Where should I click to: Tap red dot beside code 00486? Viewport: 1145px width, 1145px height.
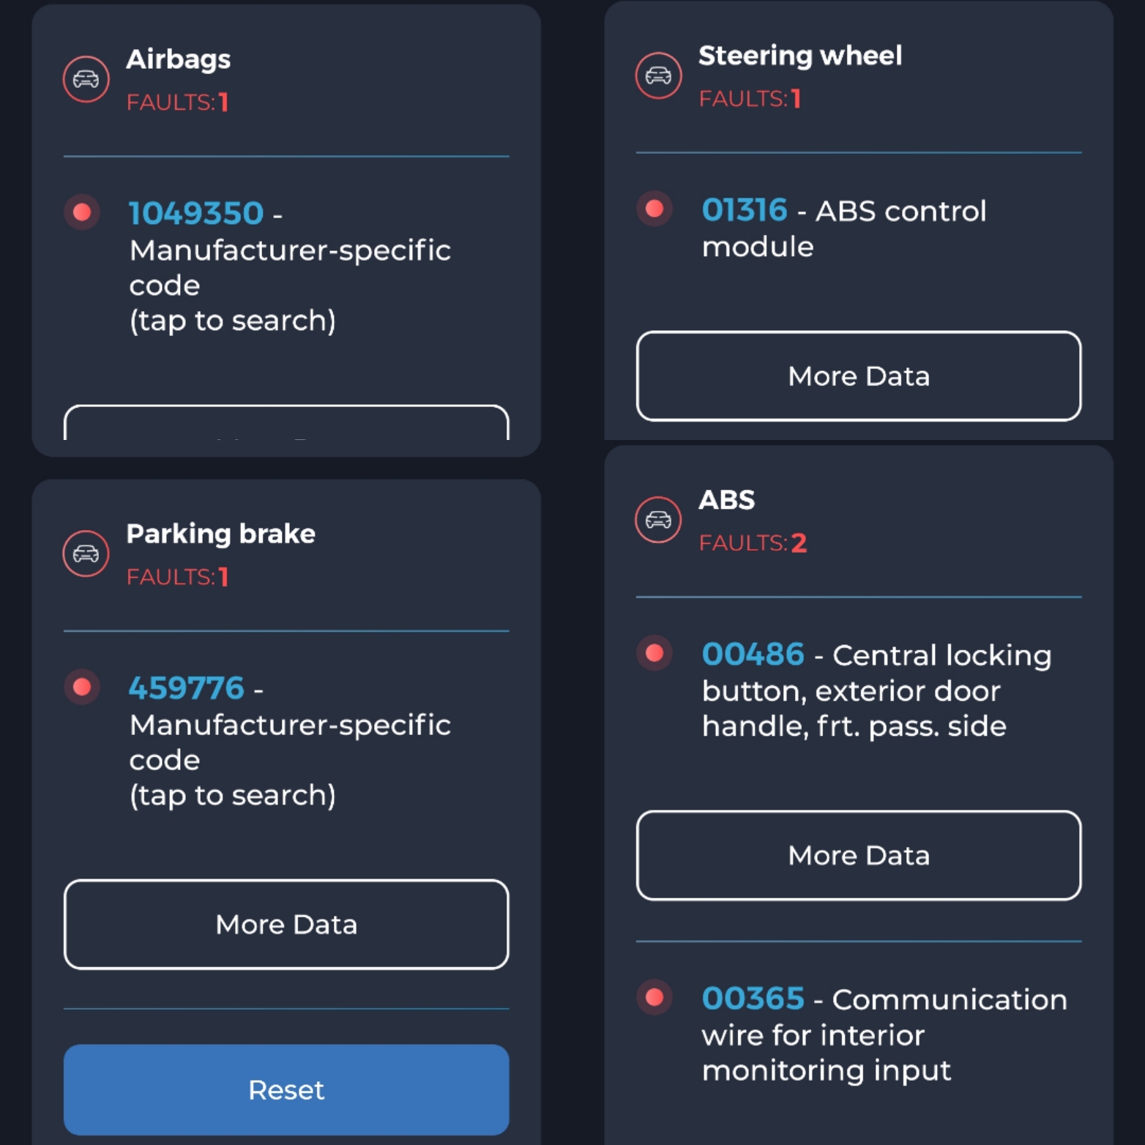(654, 653)
